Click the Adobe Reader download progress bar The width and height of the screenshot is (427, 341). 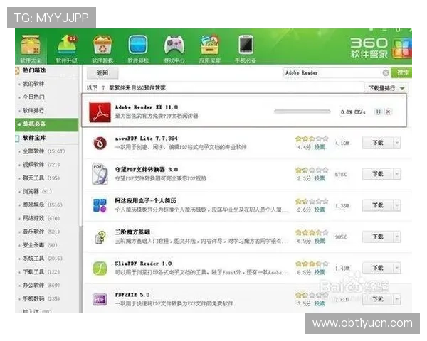coord(302,112)
